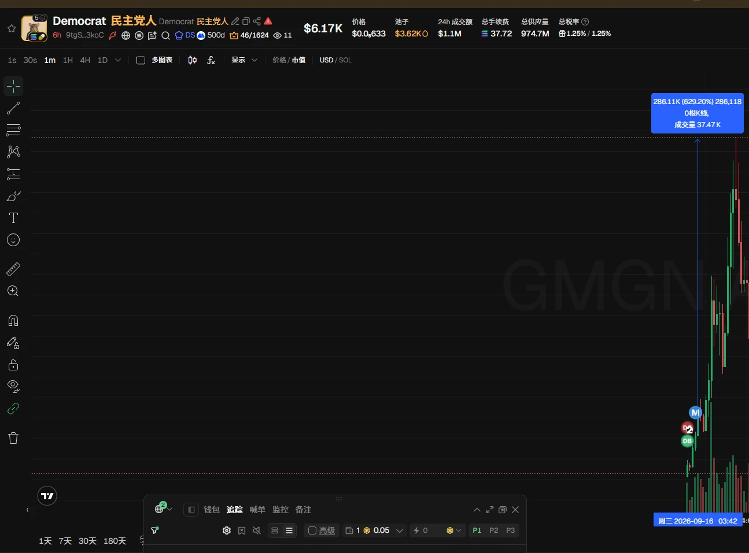Open the 监控 monitor tab
Viewport: 749px width, 553px height.
[x=281, y=510]
